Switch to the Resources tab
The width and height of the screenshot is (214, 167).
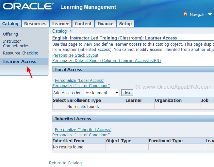click(35, 23)
